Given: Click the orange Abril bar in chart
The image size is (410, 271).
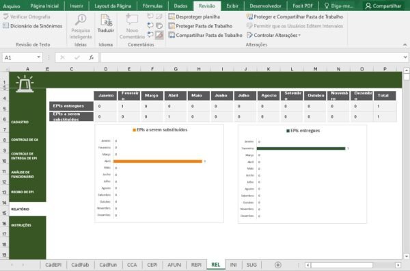Looking at the screenshot, I should point(158,162).
